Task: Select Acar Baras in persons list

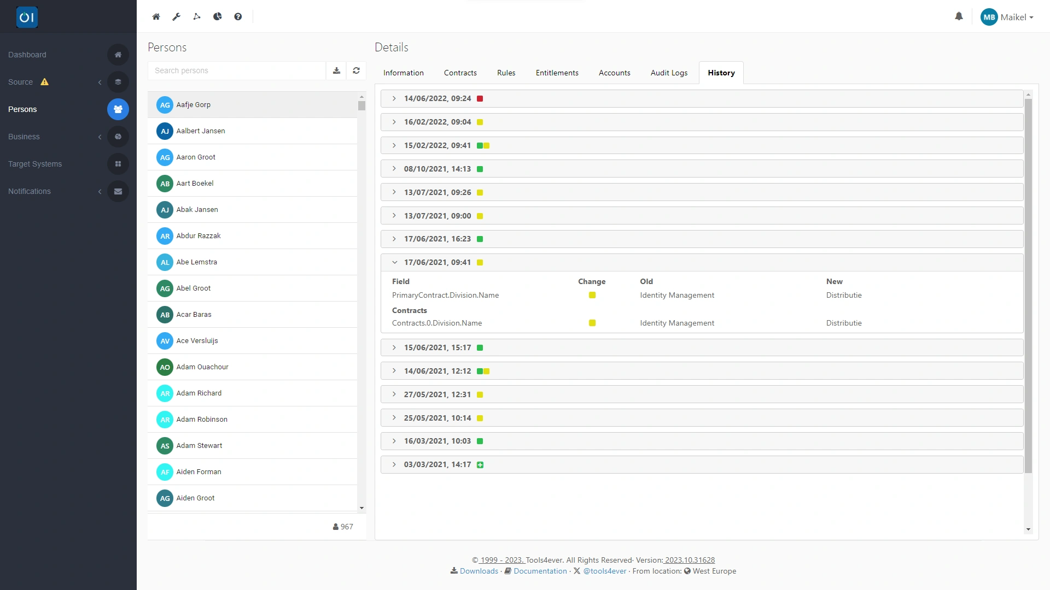Action: pos(252,315)
